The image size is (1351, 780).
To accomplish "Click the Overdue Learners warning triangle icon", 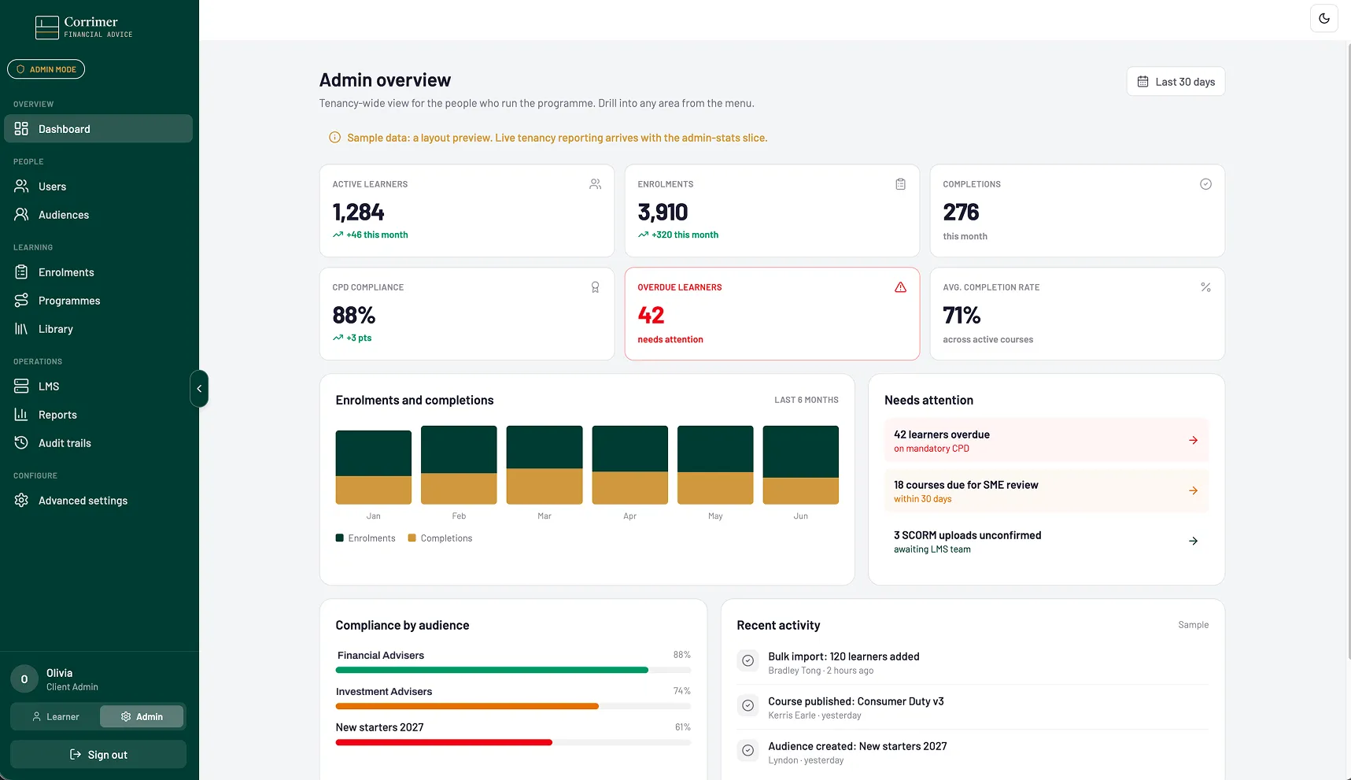I will click(900, 287).
